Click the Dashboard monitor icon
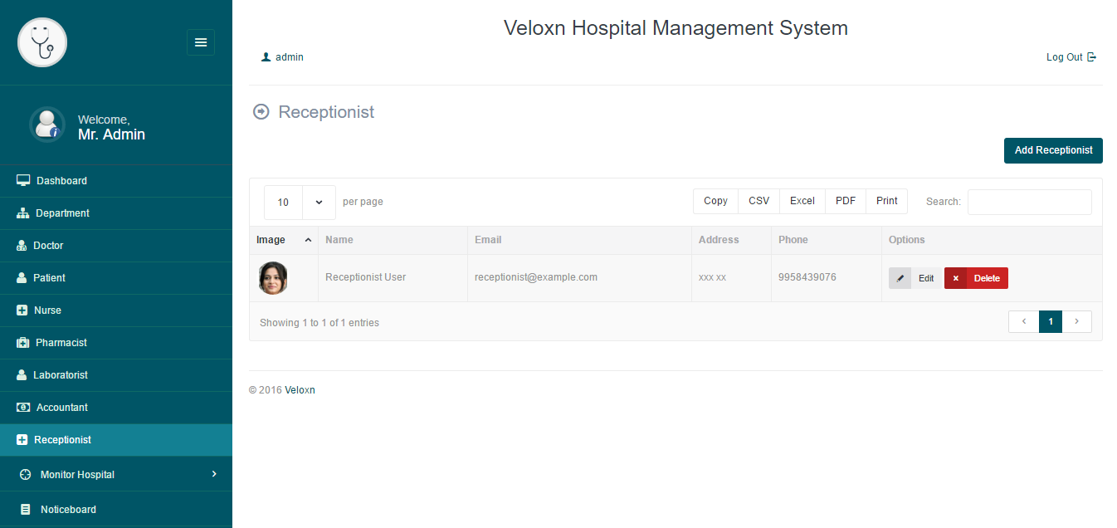The width and height of the screenshot is (1117, 528). pos(23,181)
